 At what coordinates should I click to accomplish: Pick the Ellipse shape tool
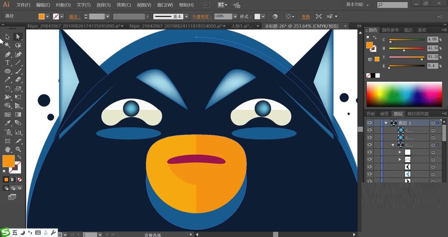click(8, 72)
